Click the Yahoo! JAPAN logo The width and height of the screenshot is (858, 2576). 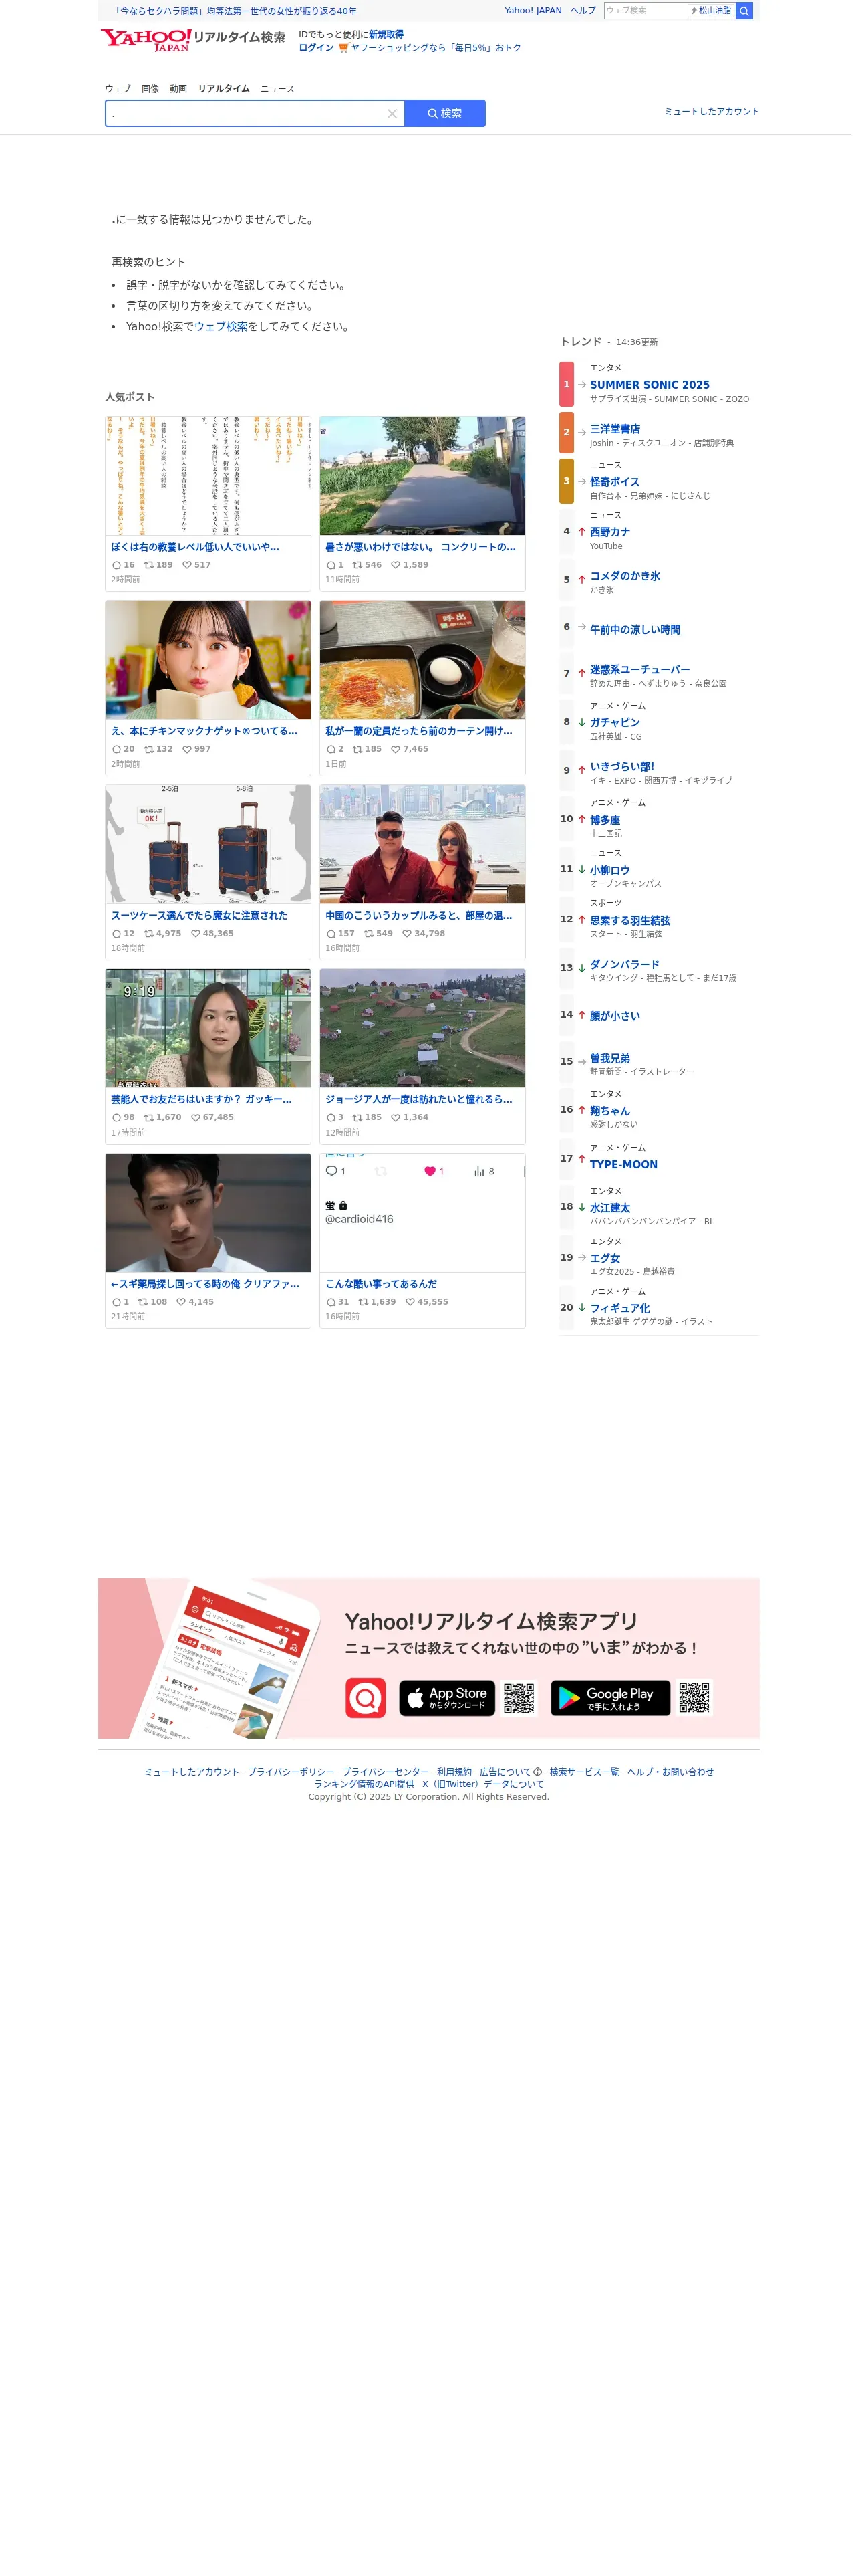point(146,40)
